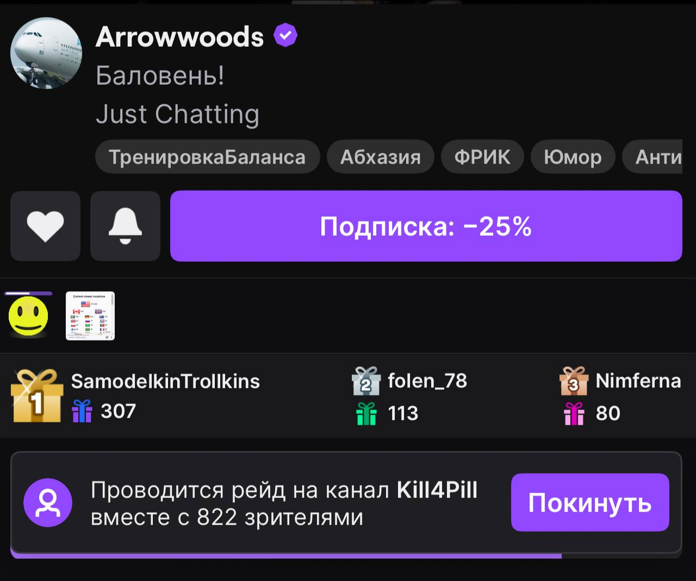Image resolution: width=696 pixels, height=581 pixels.
Task: Click the bronze number 3 gift badge
Action: click(x=574, y=381)
